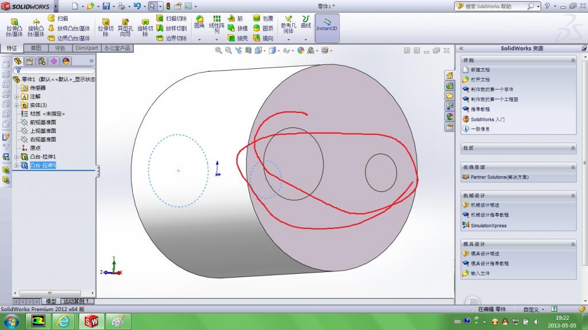Image resolution: width=588 pixels, height=330 pixels.
Task: Toggle the Instant3D button
Action: [327, 28]
